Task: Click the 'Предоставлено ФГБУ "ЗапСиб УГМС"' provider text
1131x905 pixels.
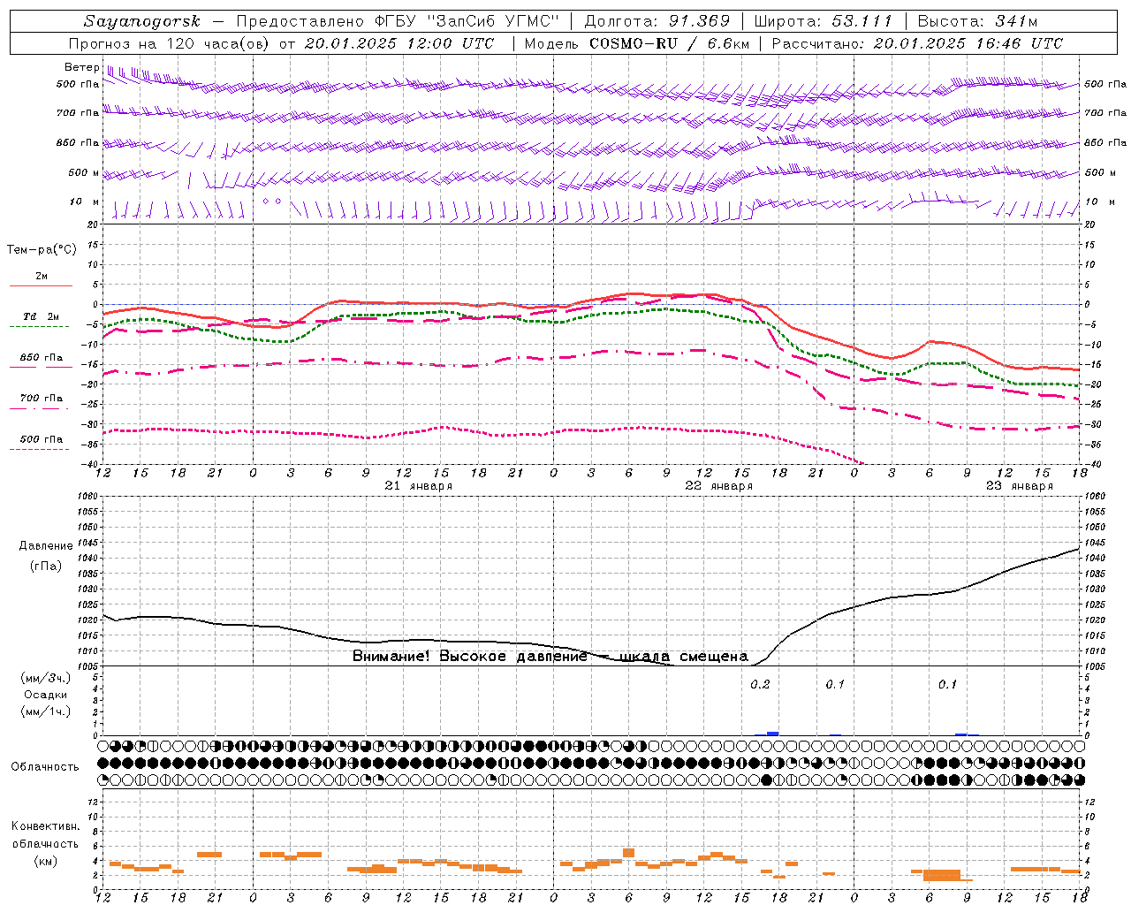Action: click(398, 21)
